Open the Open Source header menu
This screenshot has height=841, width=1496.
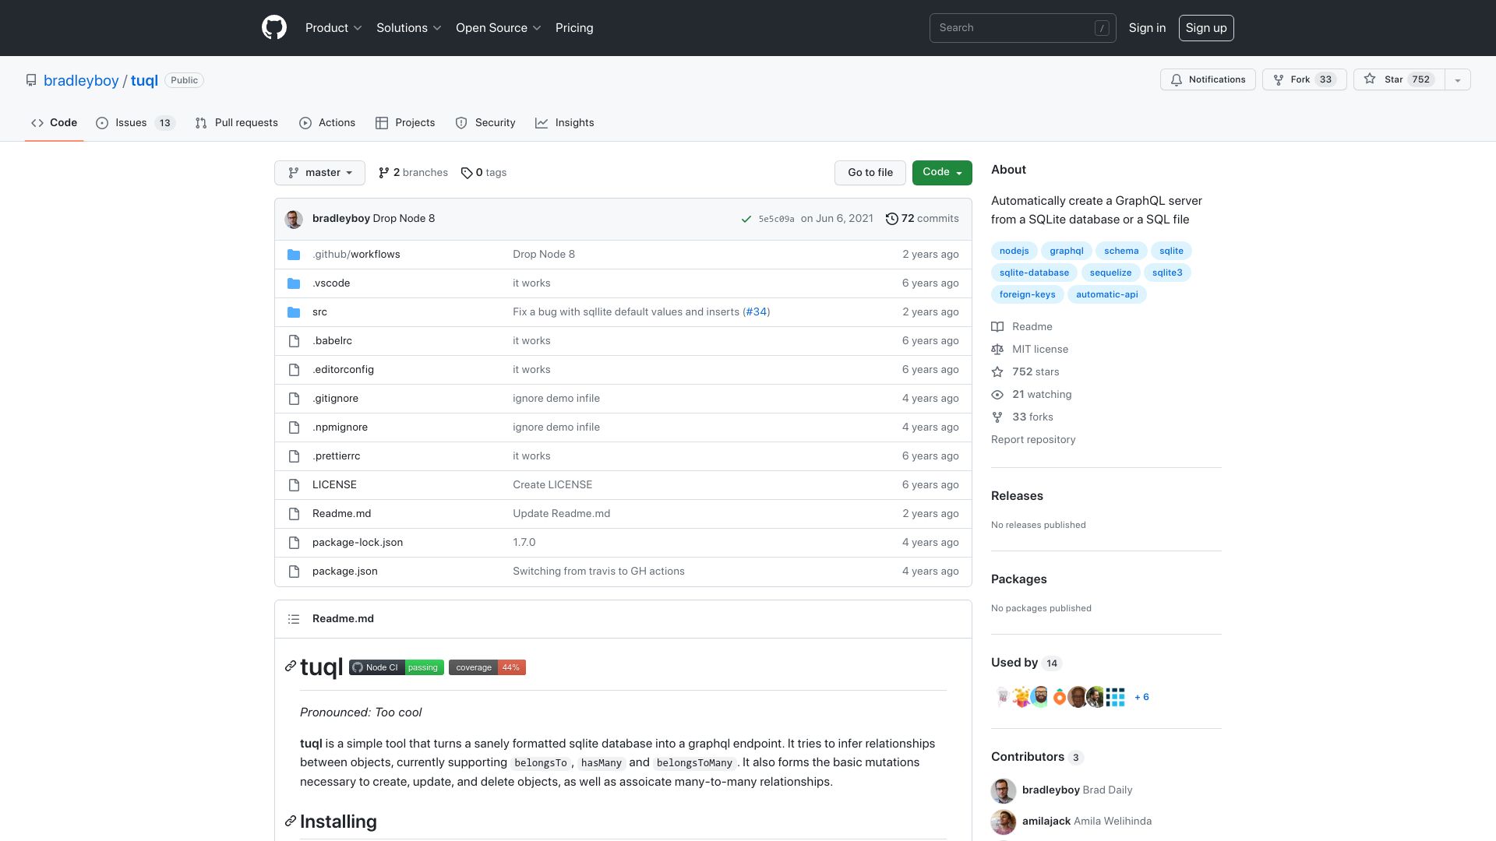pos(499,28)
